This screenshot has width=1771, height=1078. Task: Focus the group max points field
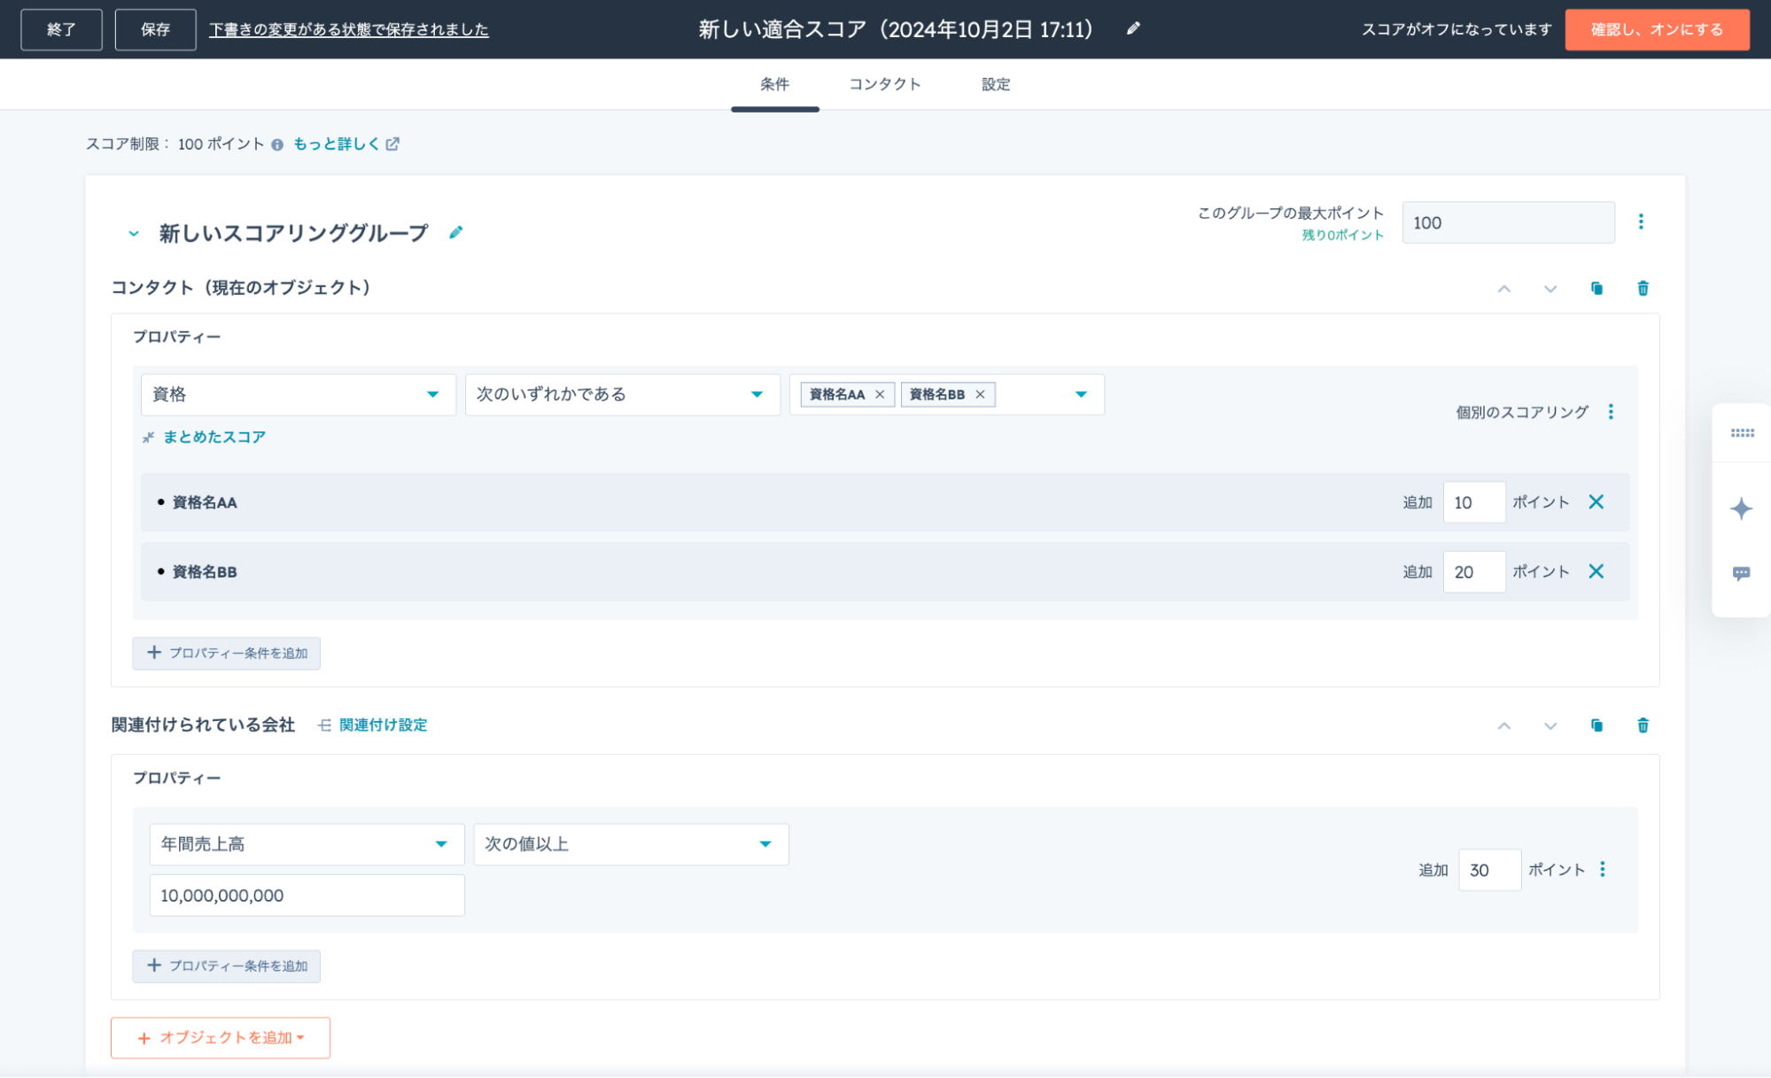[x=1508, y=222]
